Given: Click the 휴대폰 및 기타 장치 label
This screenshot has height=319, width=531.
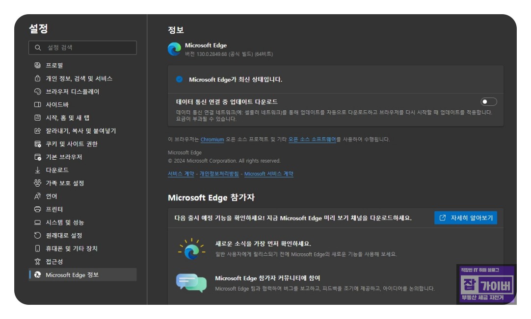Looking at the screenshot, I should click(72, 248).
